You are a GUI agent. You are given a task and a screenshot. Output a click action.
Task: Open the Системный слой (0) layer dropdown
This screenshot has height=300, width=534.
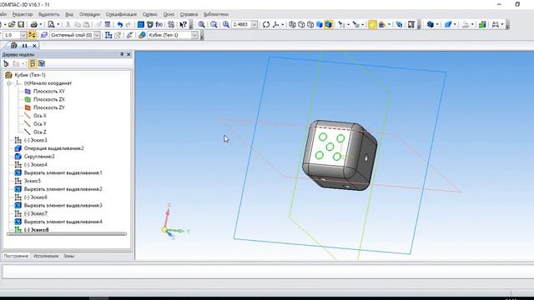(x=97, y=35)
